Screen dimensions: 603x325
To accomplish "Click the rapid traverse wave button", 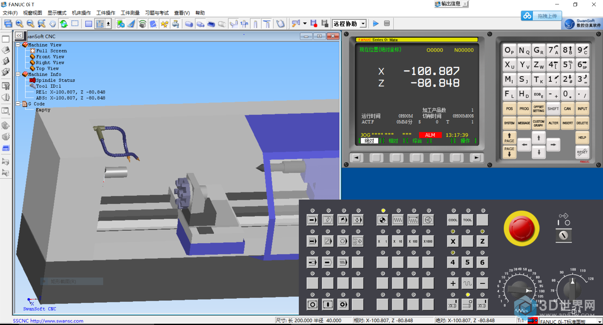I will 467,284.
